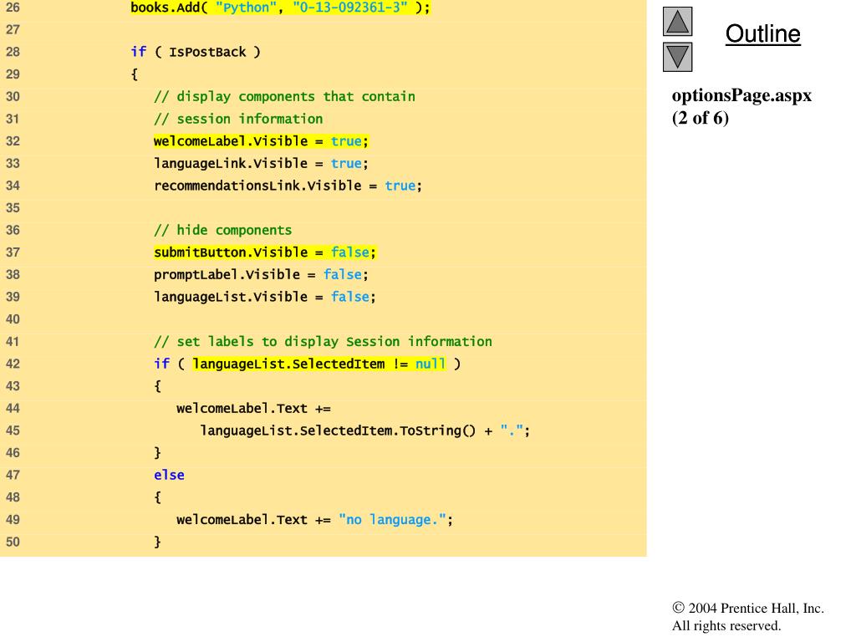
Task: Click the 'else' keyword on line 47
Action: 169,476
